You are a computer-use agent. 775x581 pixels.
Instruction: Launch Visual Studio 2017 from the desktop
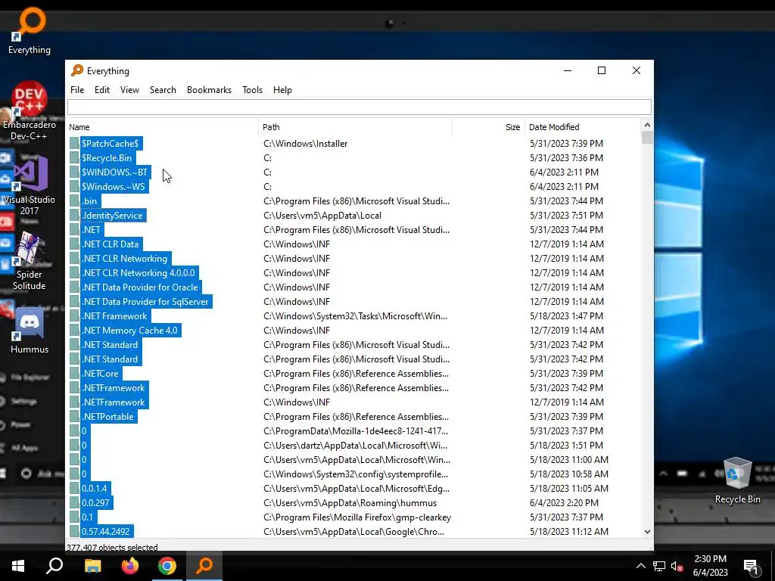pos(30,185)
